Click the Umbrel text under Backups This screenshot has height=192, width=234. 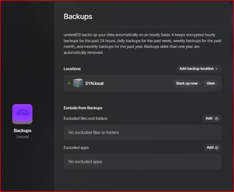pos(22,137)
